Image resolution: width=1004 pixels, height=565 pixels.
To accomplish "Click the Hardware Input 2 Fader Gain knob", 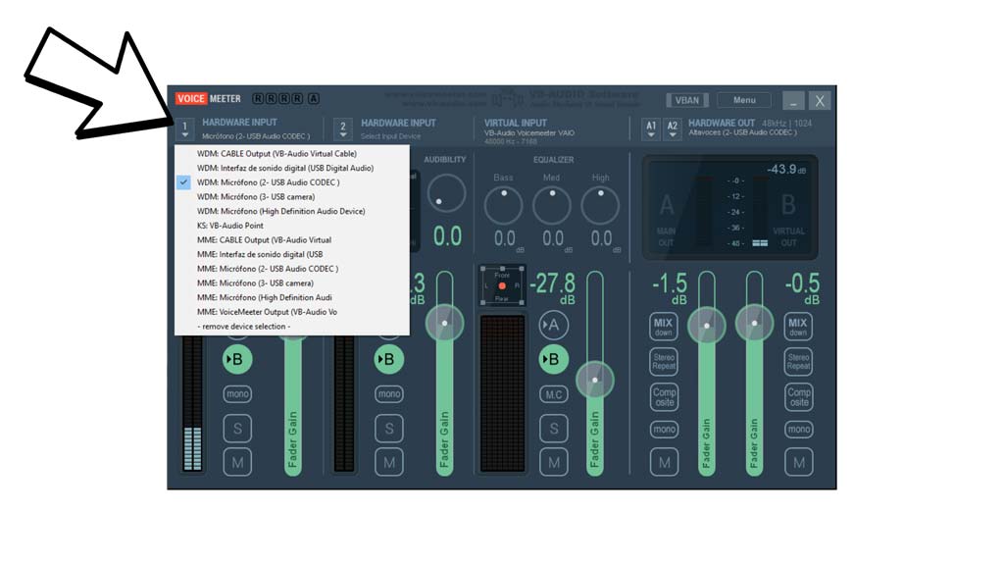I will coord(444,323).
